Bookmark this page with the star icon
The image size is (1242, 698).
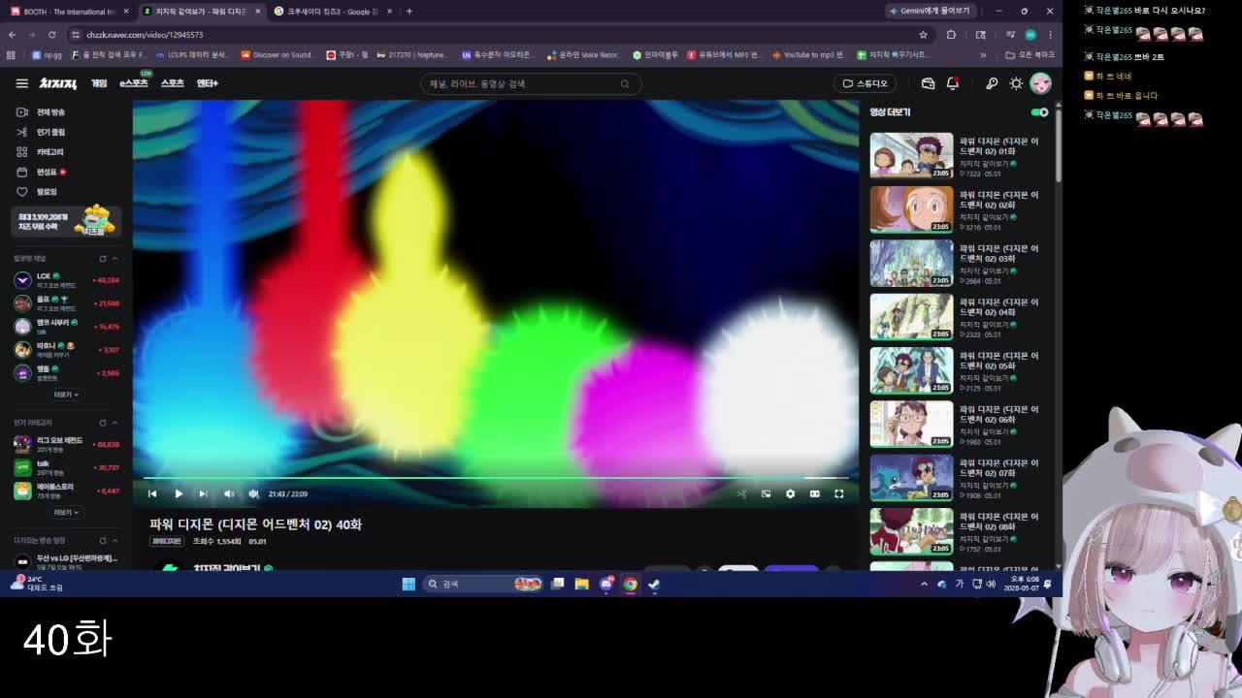pos(923,35)
